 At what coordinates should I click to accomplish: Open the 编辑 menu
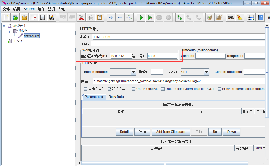[17, 9]
